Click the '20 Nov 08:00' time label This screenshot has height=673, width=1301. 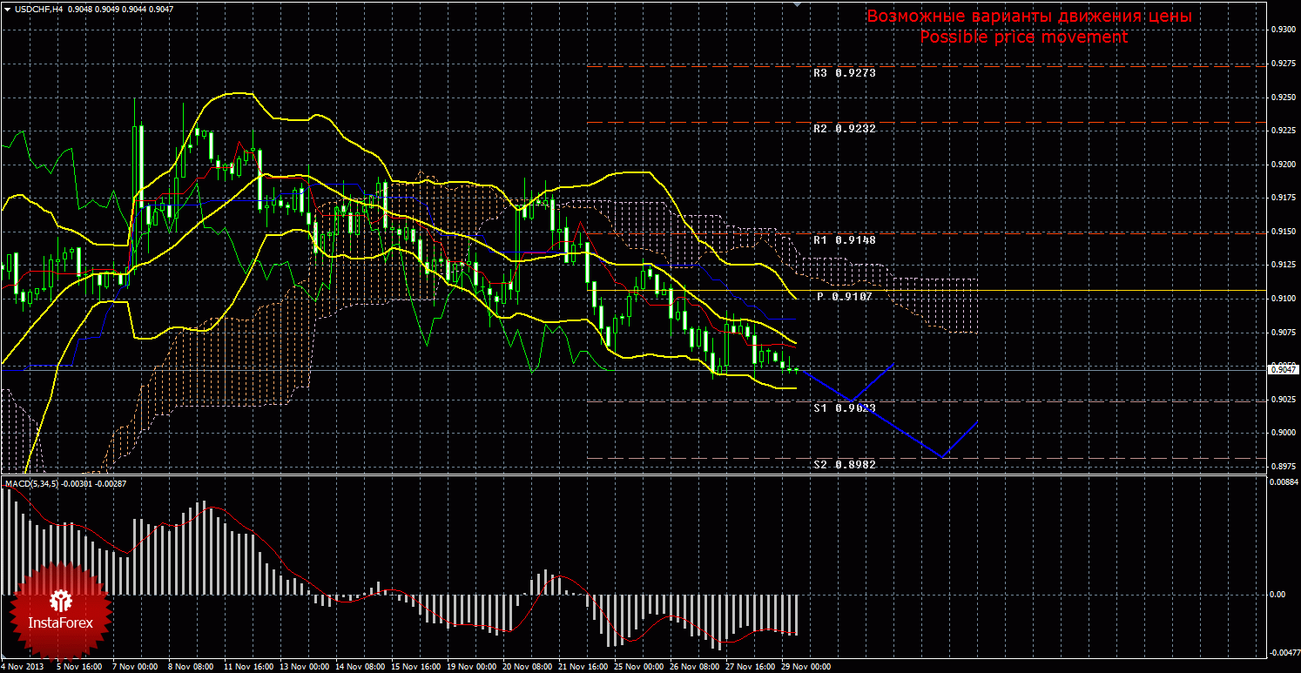point(529,667)
